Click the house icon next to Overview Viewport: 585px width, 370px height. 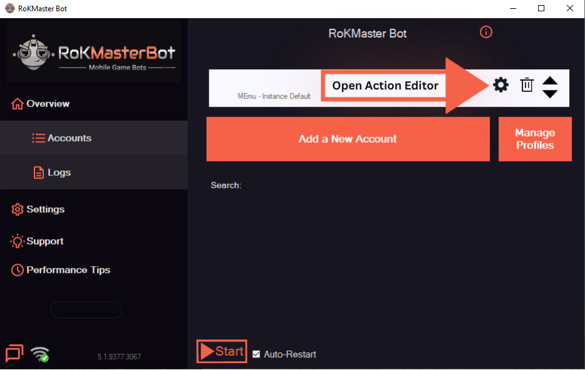pyautogui.click(x=17, y=104)
